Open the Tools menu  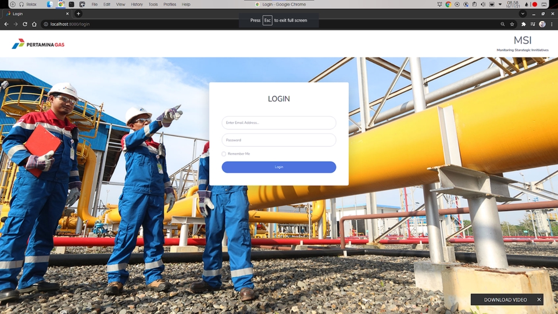(153, 5)
